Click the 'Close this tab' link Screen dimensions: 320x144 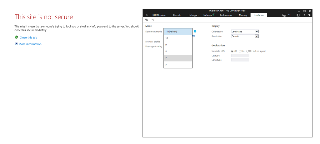[28, 37]
